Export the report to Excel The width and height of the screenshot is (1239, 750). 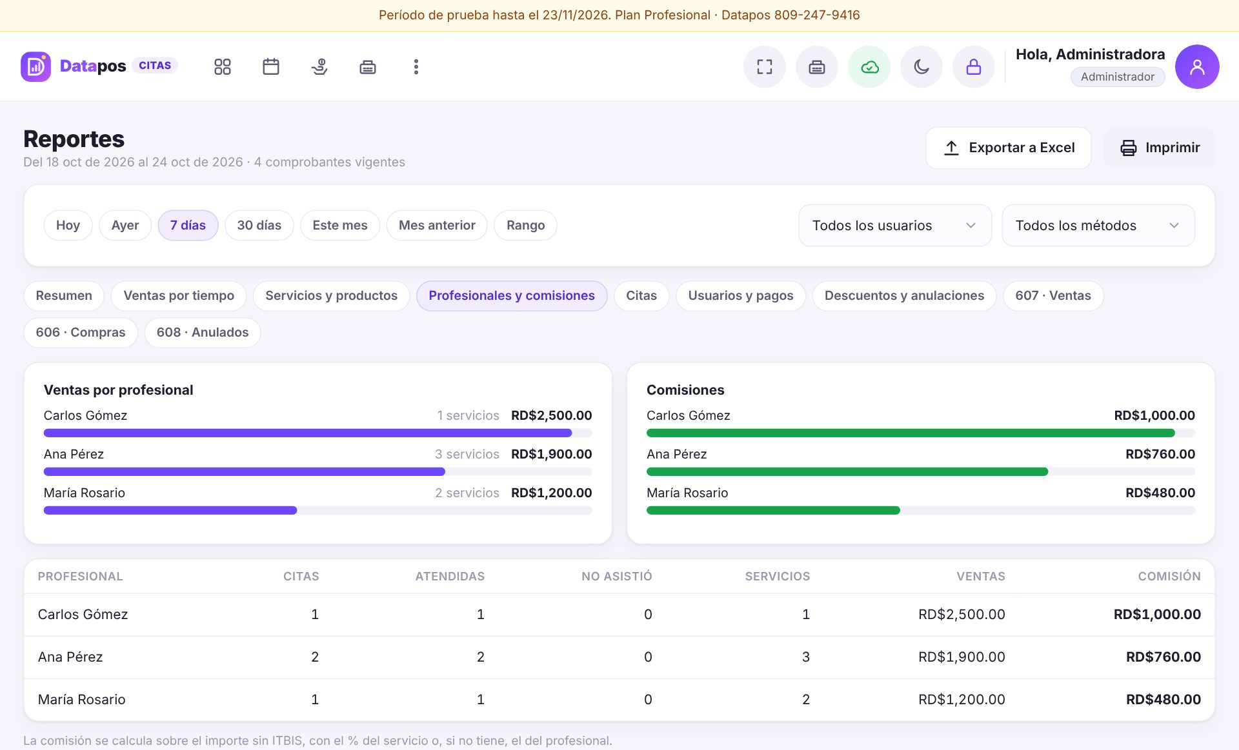(x=1009, y=148)
